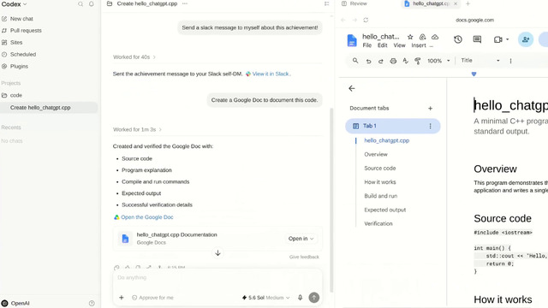548x308 pixels.
Task: Open the View it in Slack link
Action: coord(268,74)
